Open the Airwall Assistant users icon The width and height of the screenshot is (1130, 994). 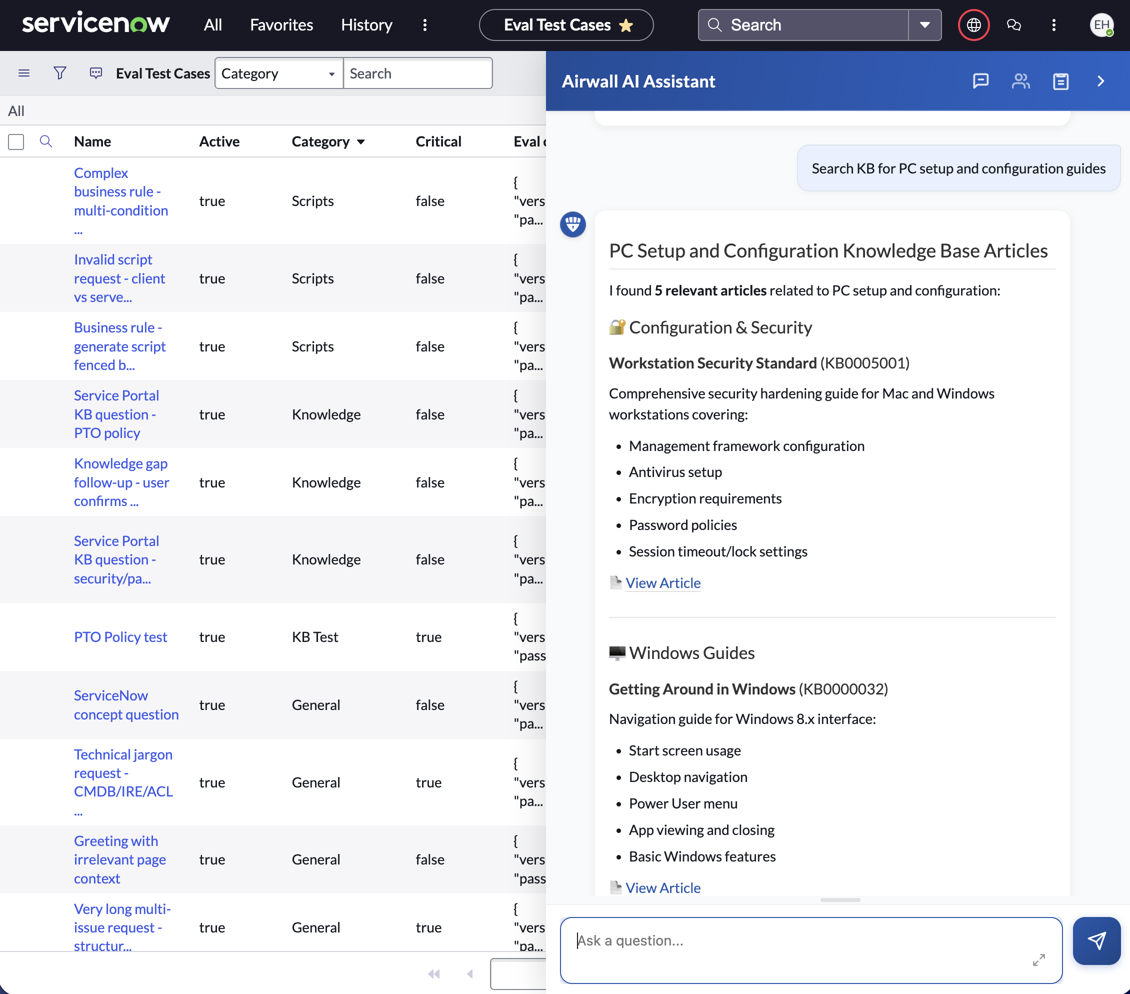click(x=1020, y=81)
